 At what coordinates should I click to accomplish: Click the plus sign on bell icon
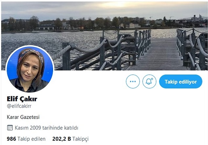pos(152,79)
